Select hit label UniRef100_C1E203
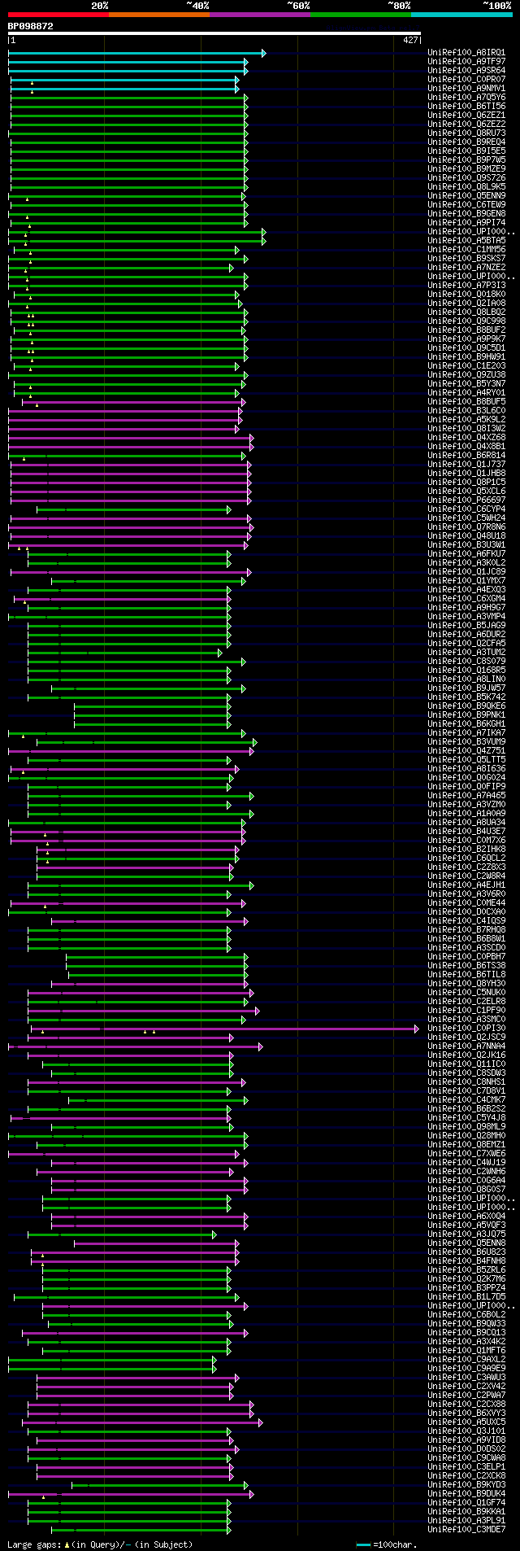520x1551 pixels. (466, 366)
